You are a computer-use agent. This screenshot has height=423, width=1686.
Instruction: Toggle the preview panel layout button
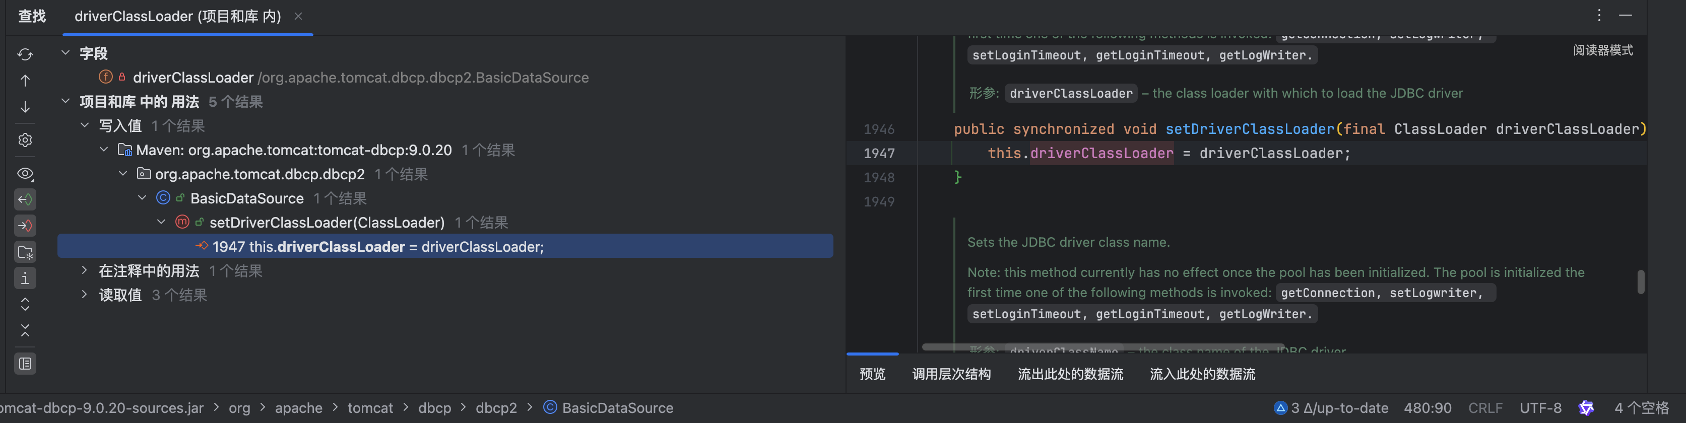pyautogui.click(x=25, y=364)
